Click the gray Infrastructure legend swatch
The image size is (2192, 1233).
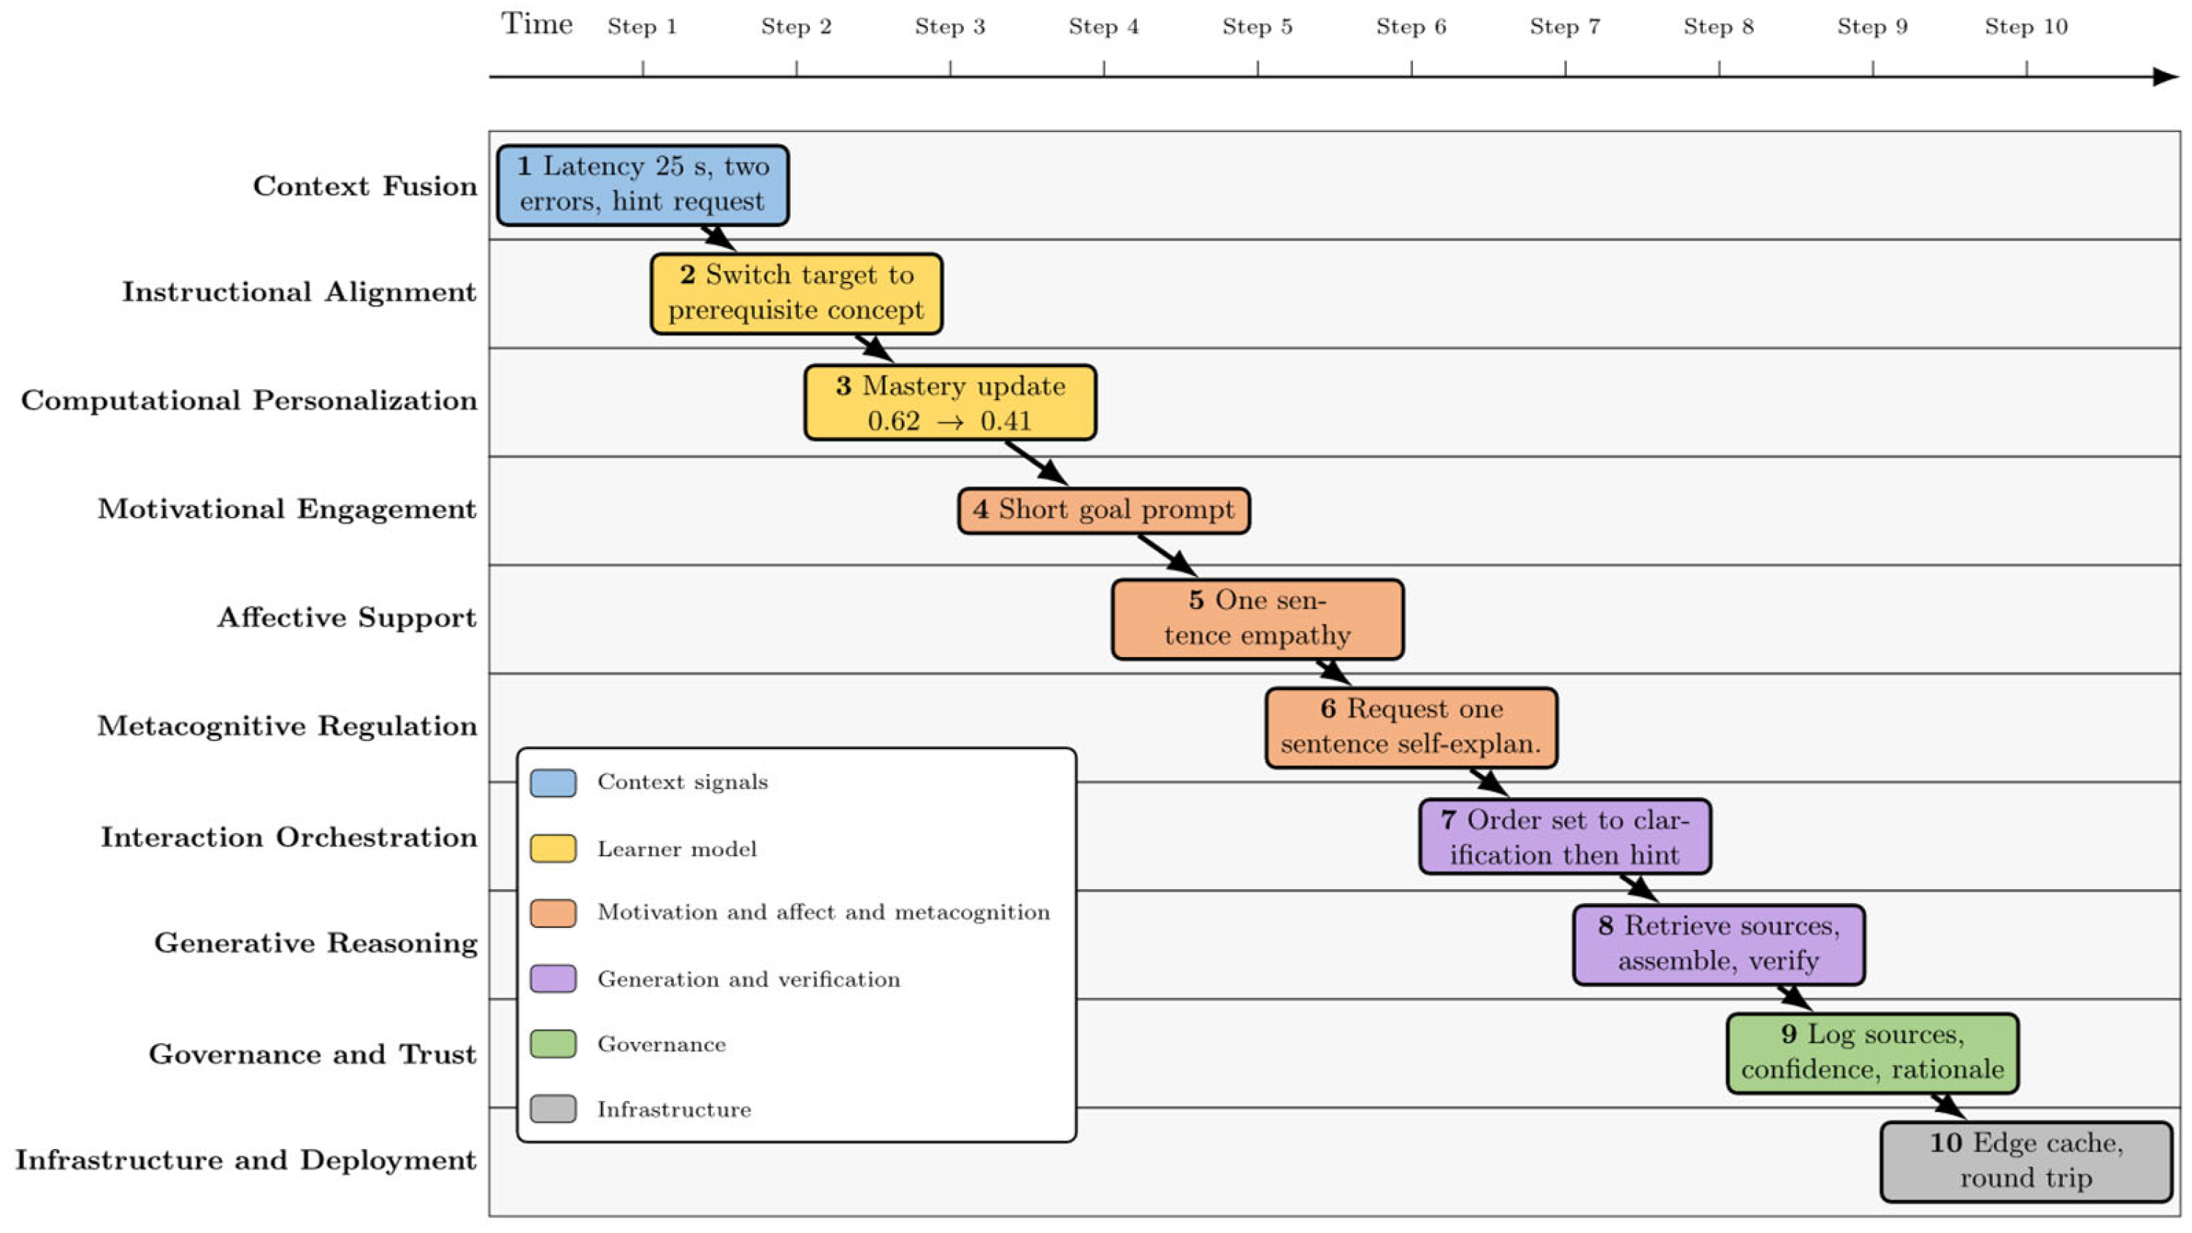coord(553,1109)
